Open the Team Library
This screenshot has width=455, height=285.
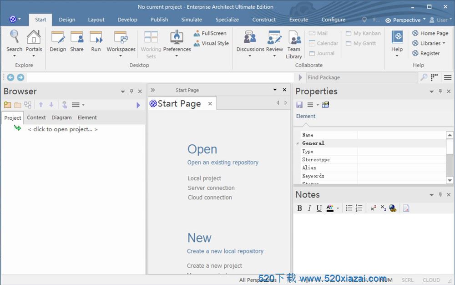coord(294,44)
